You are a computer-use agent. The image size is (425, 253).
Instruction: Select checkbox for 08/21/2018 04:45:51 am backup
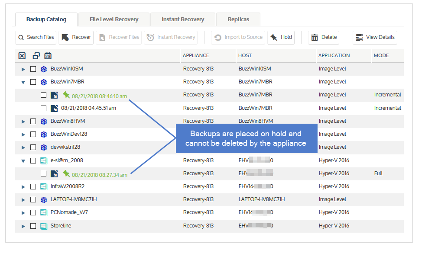[43, 108]
